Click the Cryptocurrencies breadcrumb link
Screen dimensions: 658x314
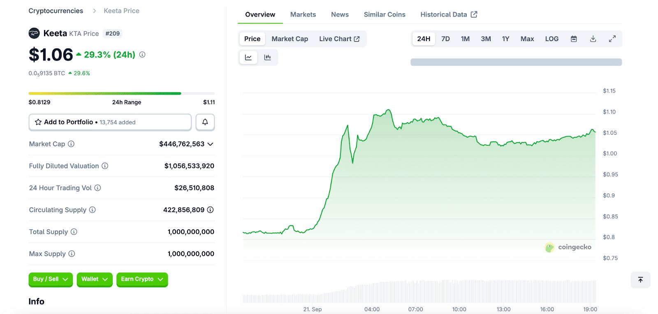[x=56, y=11]
